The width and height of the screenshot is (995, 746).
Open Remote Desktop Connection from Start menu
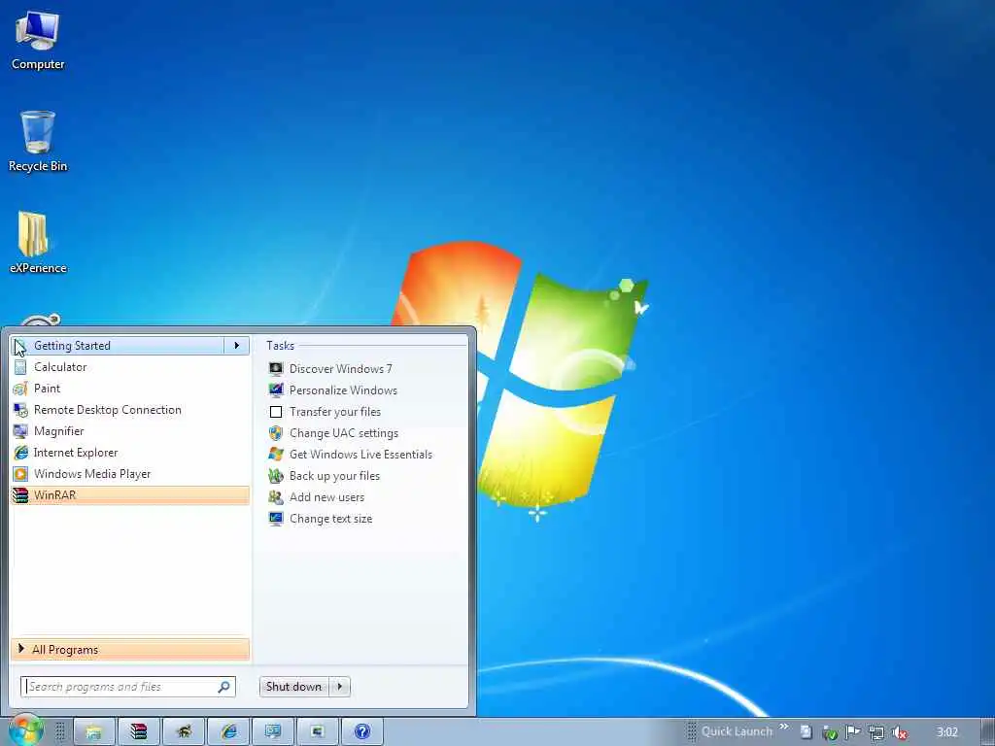pyautogui.click(x=130, y=410)
